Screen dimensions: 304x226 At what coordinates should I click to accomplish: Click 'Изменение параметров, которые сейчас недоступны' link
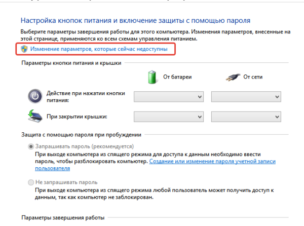pyautogui.click(x=99, y=49)
